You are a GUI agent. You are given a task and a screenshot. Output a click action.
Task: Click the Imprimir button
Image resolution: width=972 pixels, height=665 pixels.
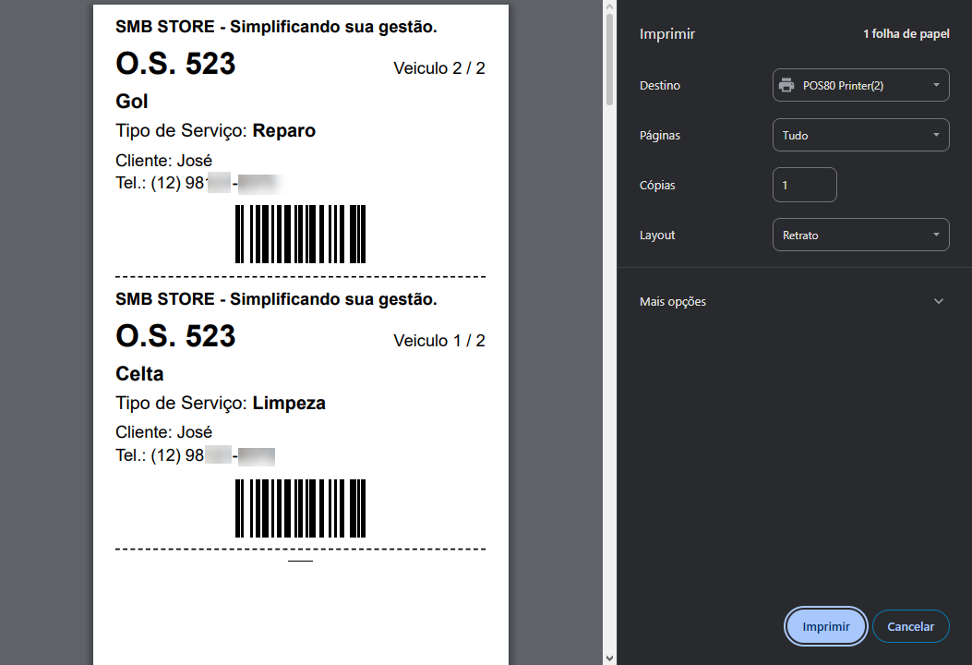pyautogui.click(x=826, y=626)
